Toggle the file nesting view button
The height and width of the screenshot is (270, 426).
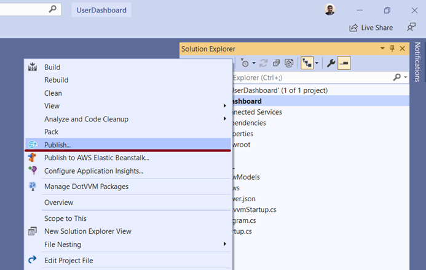coord(307,63)
